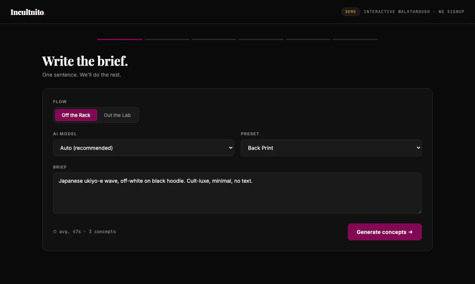475x284 pixels.
Task: Click the first progress step bar
Action: [x=120, y=39]
